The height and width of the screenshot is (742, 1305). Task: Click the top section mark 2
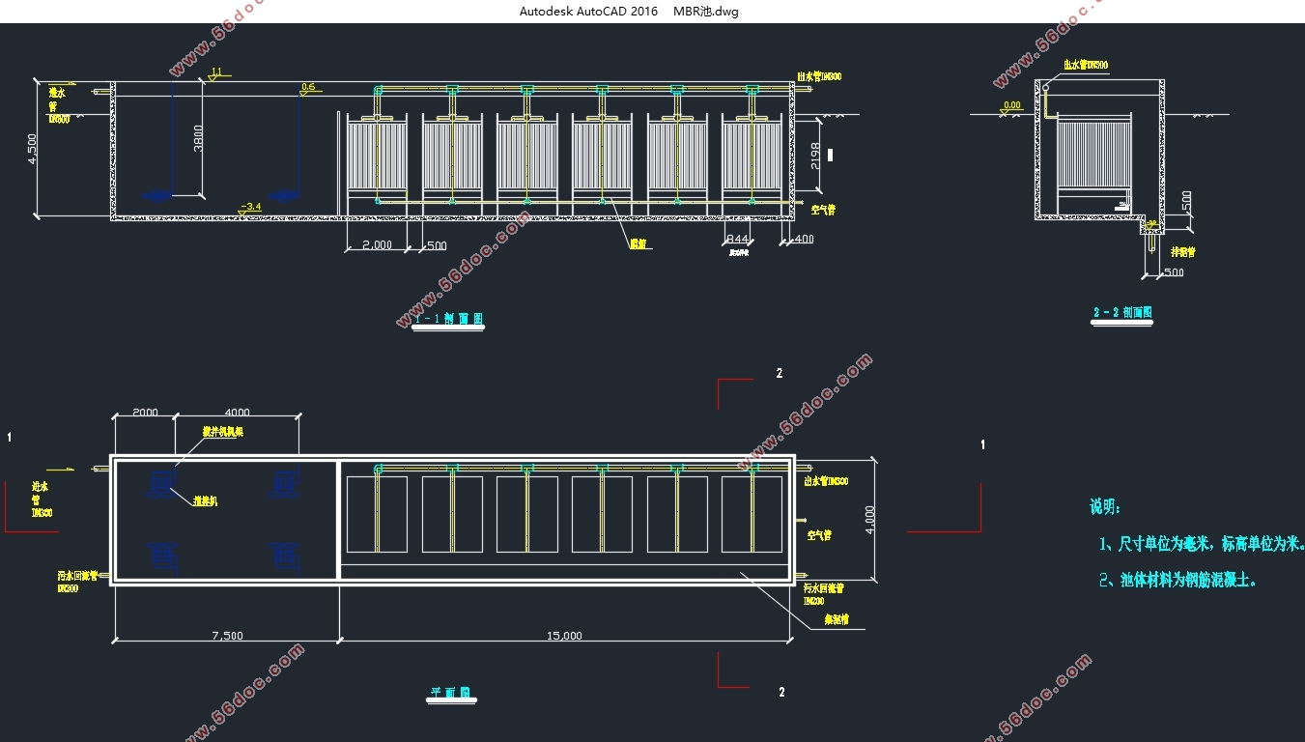[x=780, y=373]
